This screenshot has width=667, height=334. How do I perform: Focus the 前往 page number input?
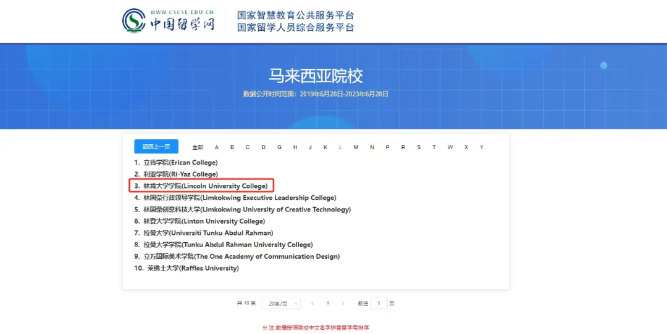coord(379,303)
